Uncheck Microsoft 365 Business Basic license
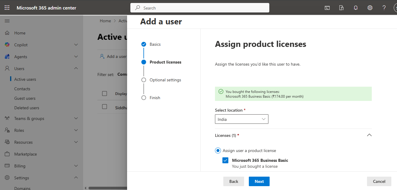Viewport: 397px width, 190px height. coord(225,160)
